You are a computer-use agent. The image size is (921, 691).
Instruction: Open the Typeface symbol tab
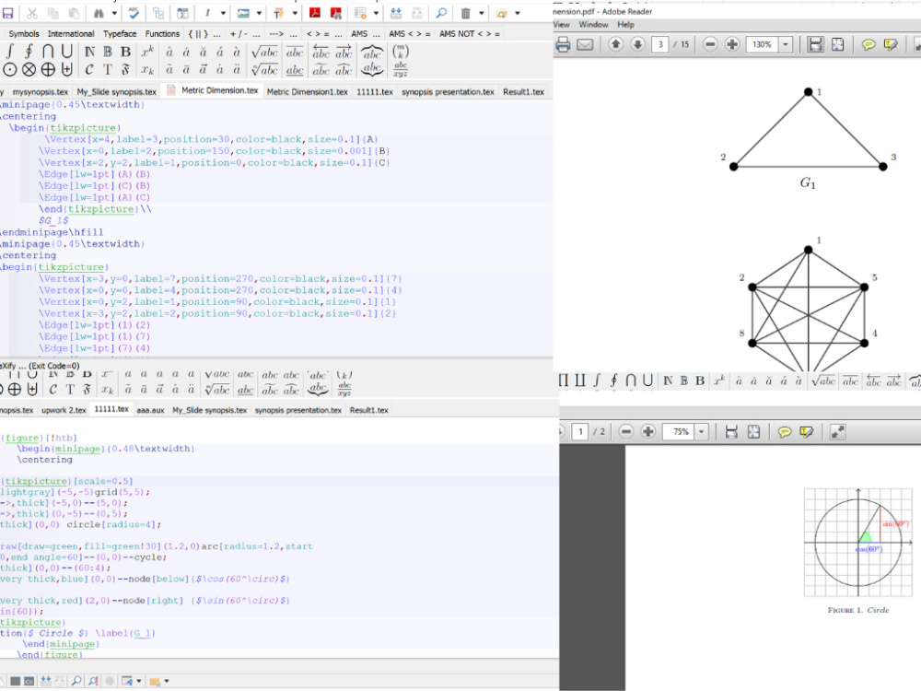(120, 34)
